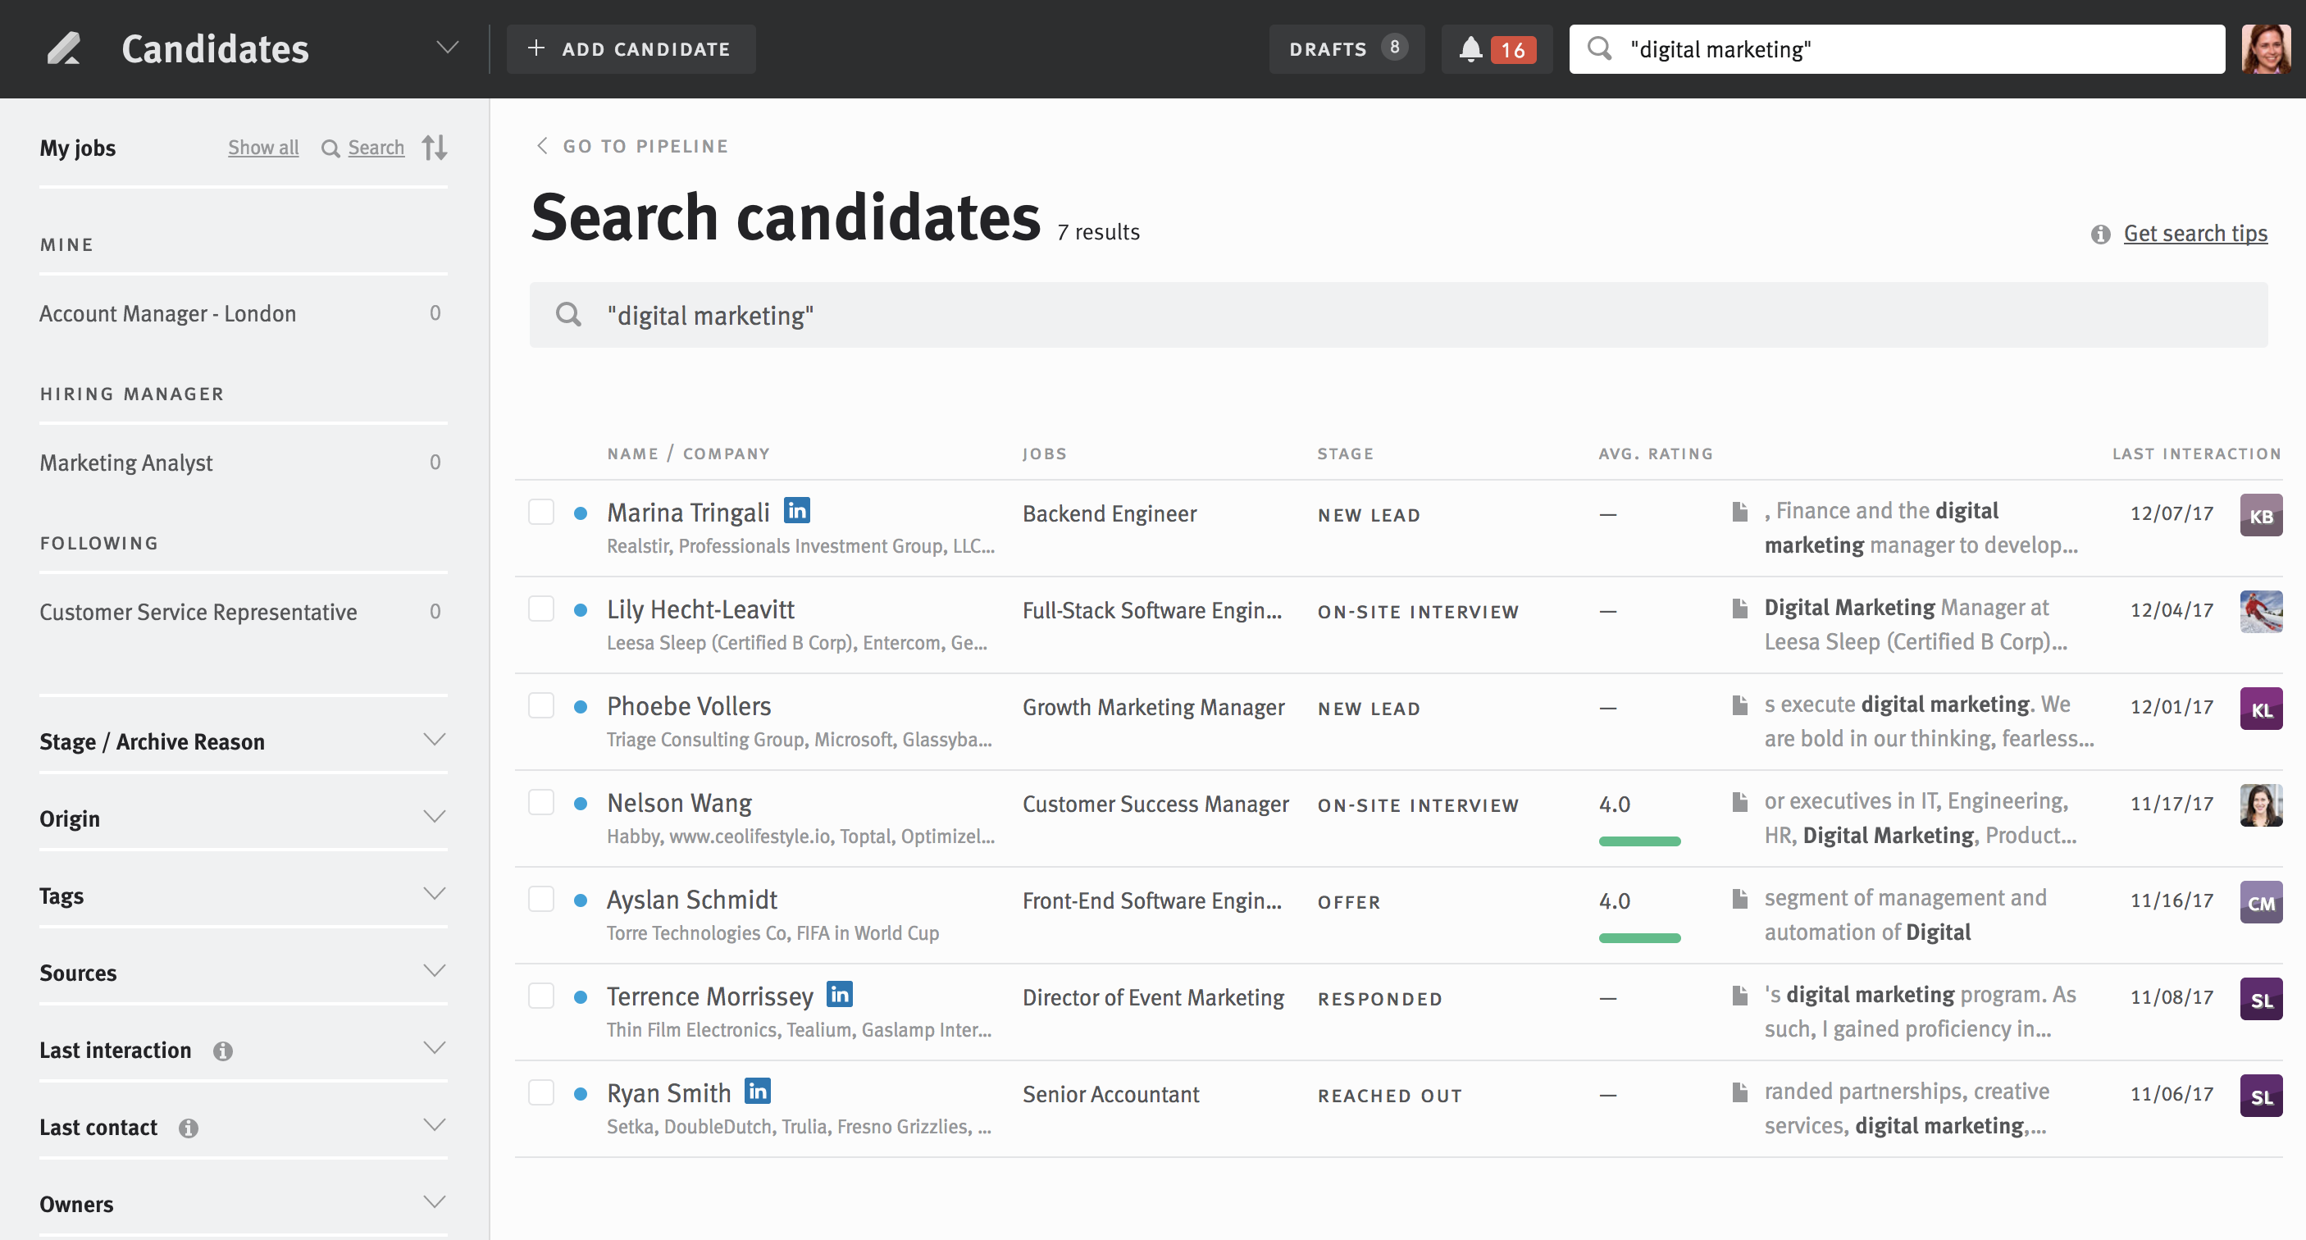2306x1240 pixels.
Task: Open the Get search tips link
Action: coord(2194,234)
